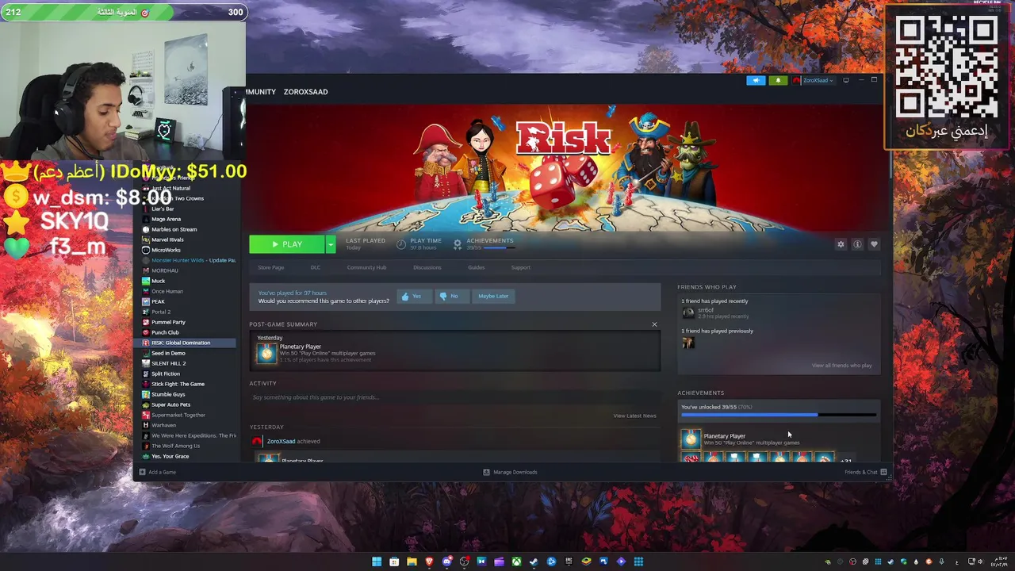Viewport: 1015px width, 571px height.
Task: Select MicroWorks in the library list
Action: 166,250
